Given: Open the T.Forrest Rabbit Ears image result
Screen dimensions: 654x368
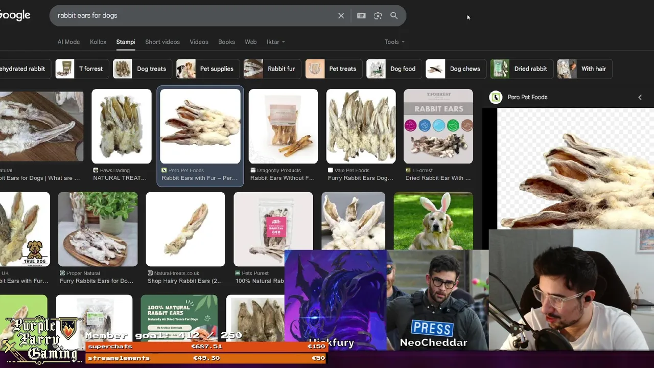Looking at the screenshot, I should tap(438, 126).
